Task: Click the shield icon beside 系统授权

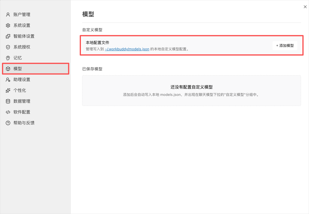Action: (x=8, y=47)
